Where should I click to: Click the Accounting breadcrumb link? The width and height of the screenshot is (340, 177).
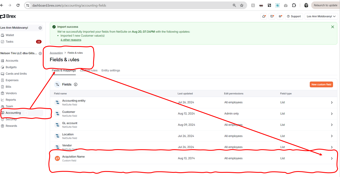pos(56,53)
